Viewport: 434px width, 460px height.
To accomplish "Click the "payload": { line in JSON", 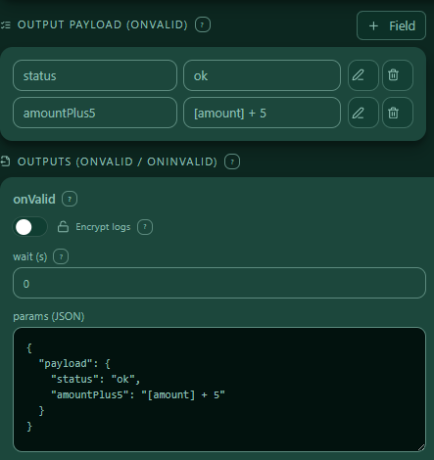I will click(x=74, y=363).
